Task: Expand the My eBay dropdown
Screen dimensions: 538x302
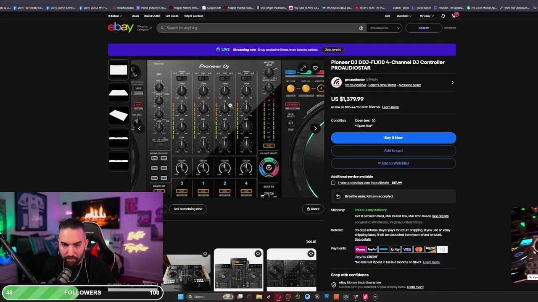Action: coord(427,16)
